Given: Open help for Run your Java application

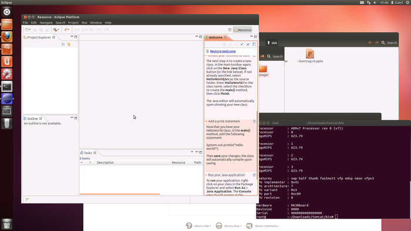Looking at the screenshot, I should click(x=254, y=175).
